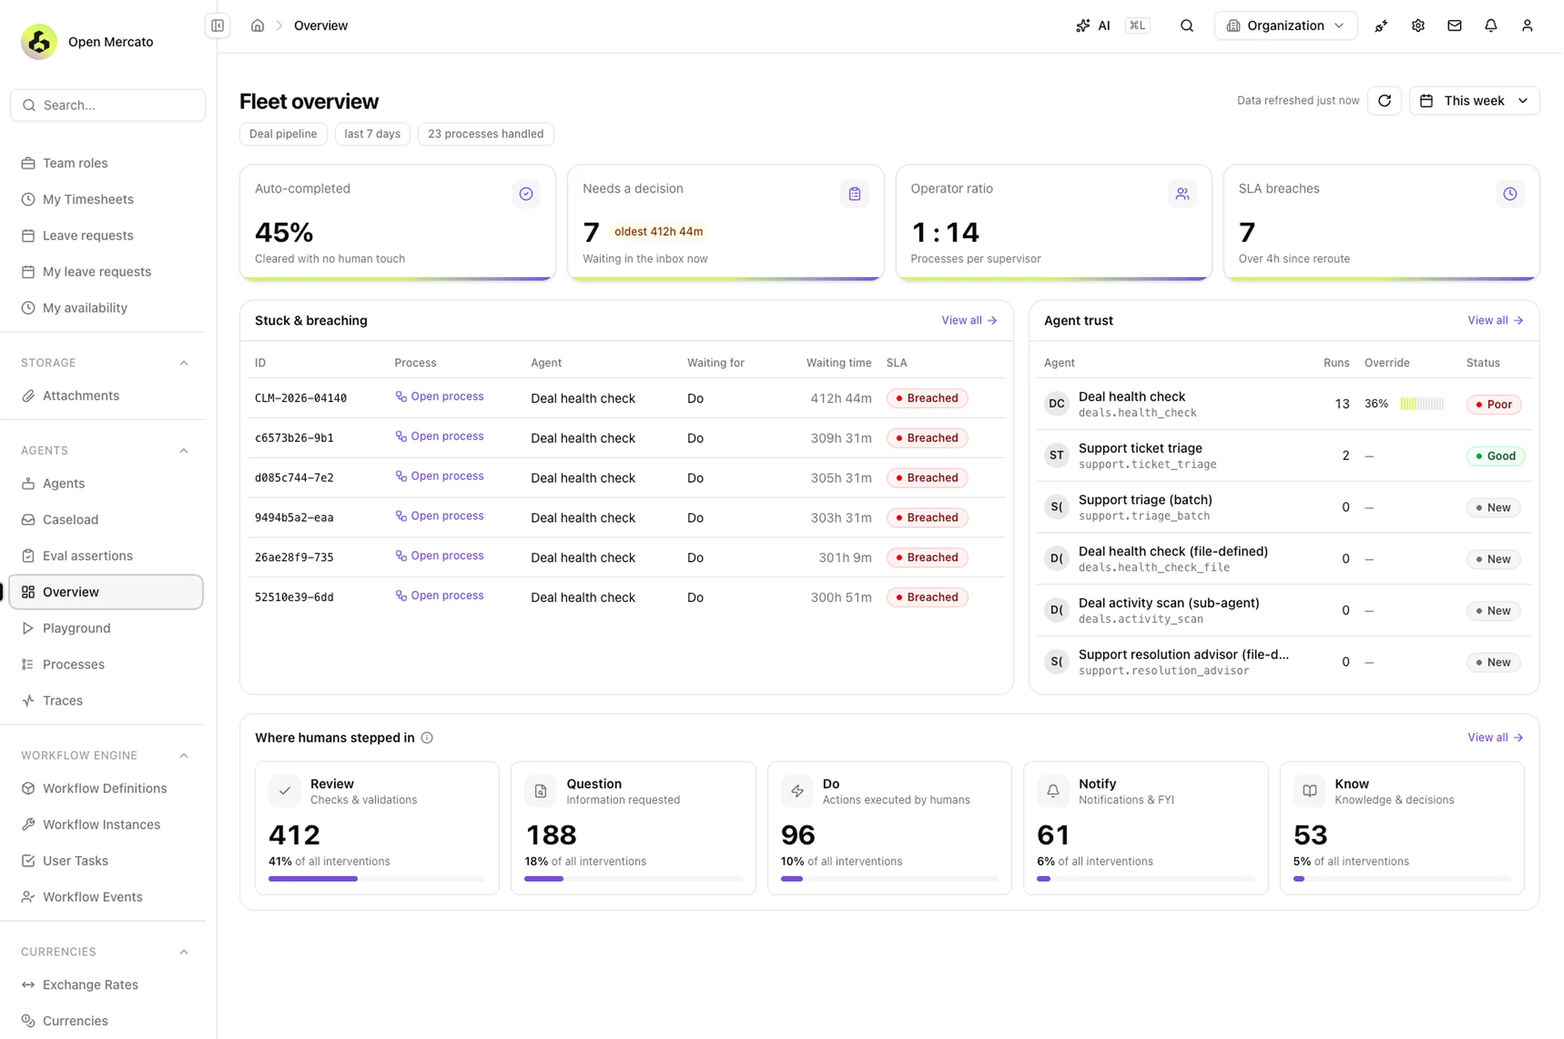1564x1039 pixels.
Task: Open Caseload in the sidebar
Action: point(106,519)
